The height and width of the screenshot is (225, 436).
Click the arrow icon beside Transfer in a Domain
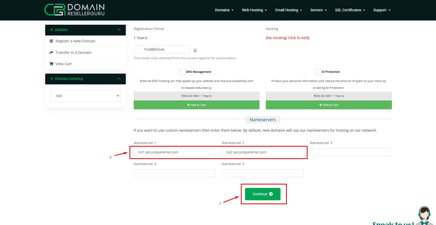51,53
